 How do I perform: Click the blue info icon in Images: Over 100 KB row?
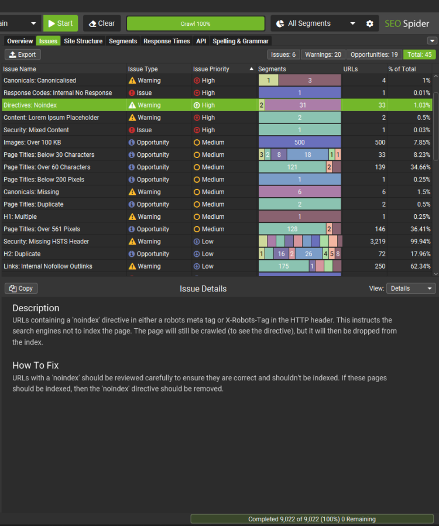132,142
